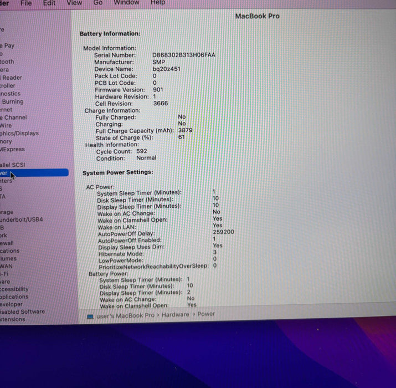Open the Window menu
396x388 pixels.
coord(126,2)
